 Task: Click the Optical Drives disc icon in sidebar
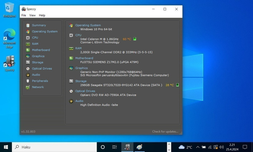[x=28, y=69]
